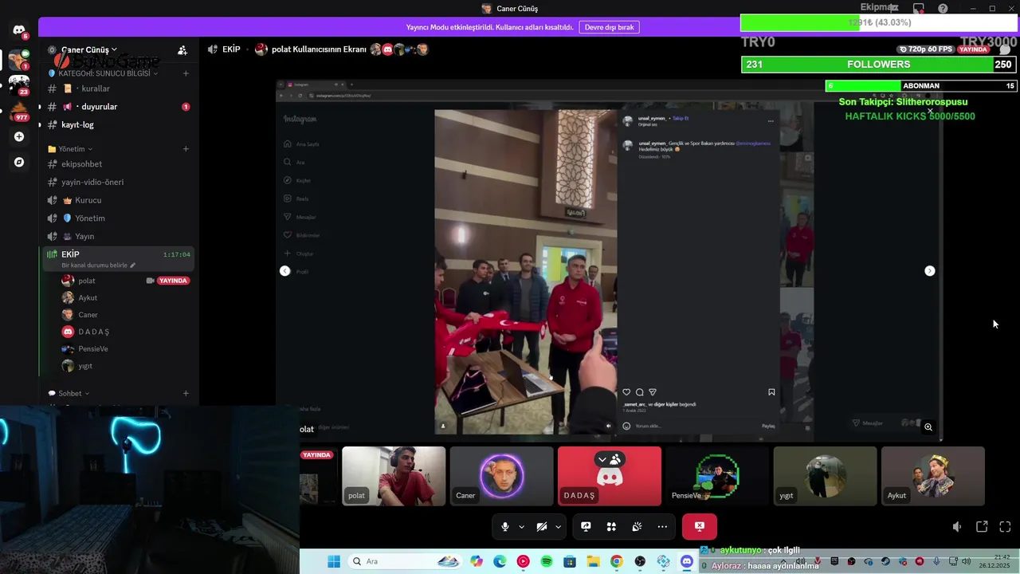The image size is (1020, 574).
Task: Open more call options (three dots)
Action: click(x=662, y=526)
